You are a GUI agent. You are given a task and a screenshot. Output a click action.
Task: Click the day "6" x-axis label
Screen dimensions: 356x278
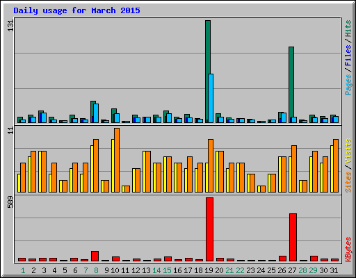(75, 270)
